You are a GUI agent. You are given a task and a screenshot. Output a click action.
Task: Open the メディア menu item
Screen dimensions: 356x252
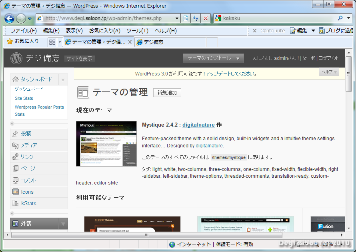tap(39, 145)
